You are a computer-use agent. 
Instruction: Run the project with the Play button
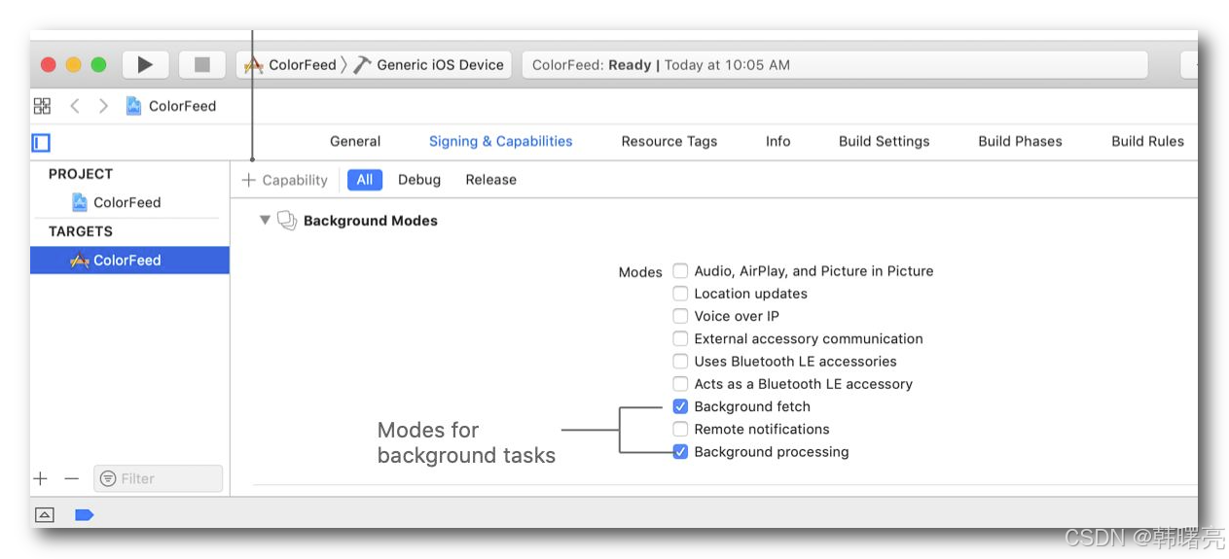click(x=145, y=65)
